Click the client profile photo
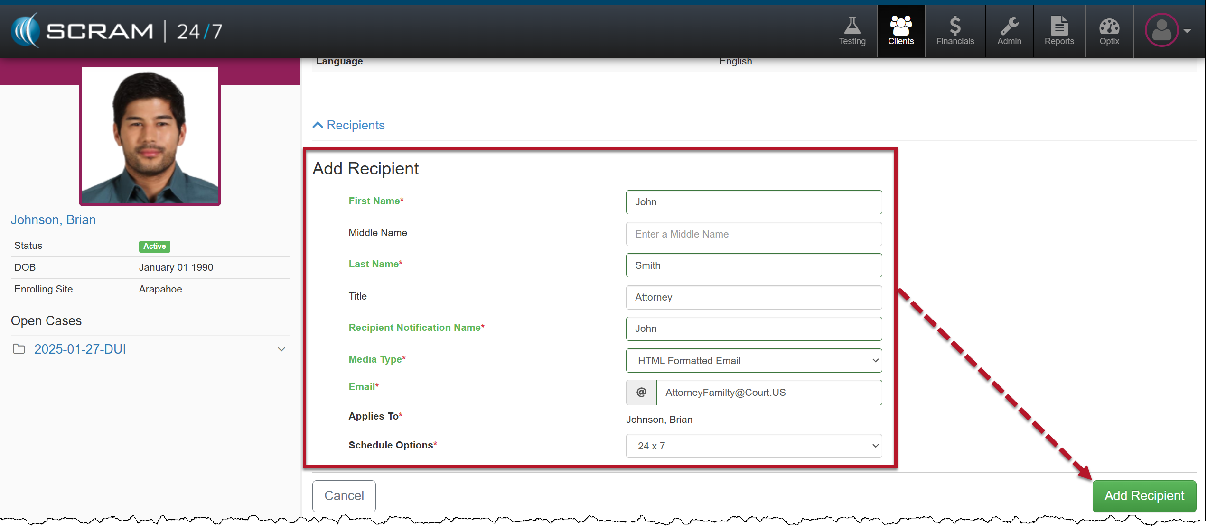 click(x=150, y=136)
